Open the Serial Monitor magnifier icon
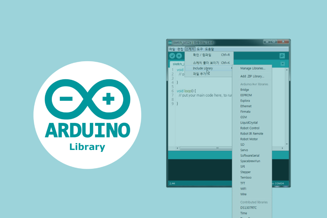327x218 pixels. pos(282,56)
